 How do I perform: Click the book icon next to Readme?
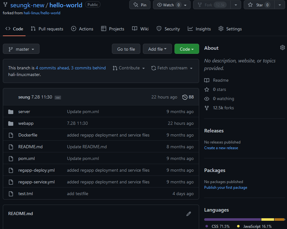(x=207, y=80)
